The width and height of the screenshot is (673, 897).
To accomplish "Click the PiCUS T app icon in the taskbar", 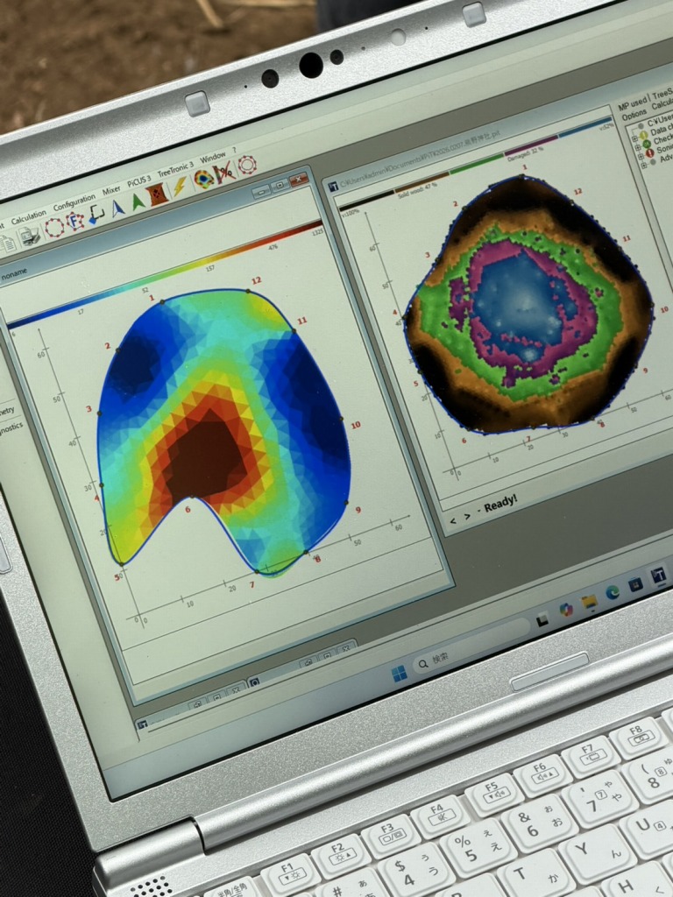I will point(659,575).
